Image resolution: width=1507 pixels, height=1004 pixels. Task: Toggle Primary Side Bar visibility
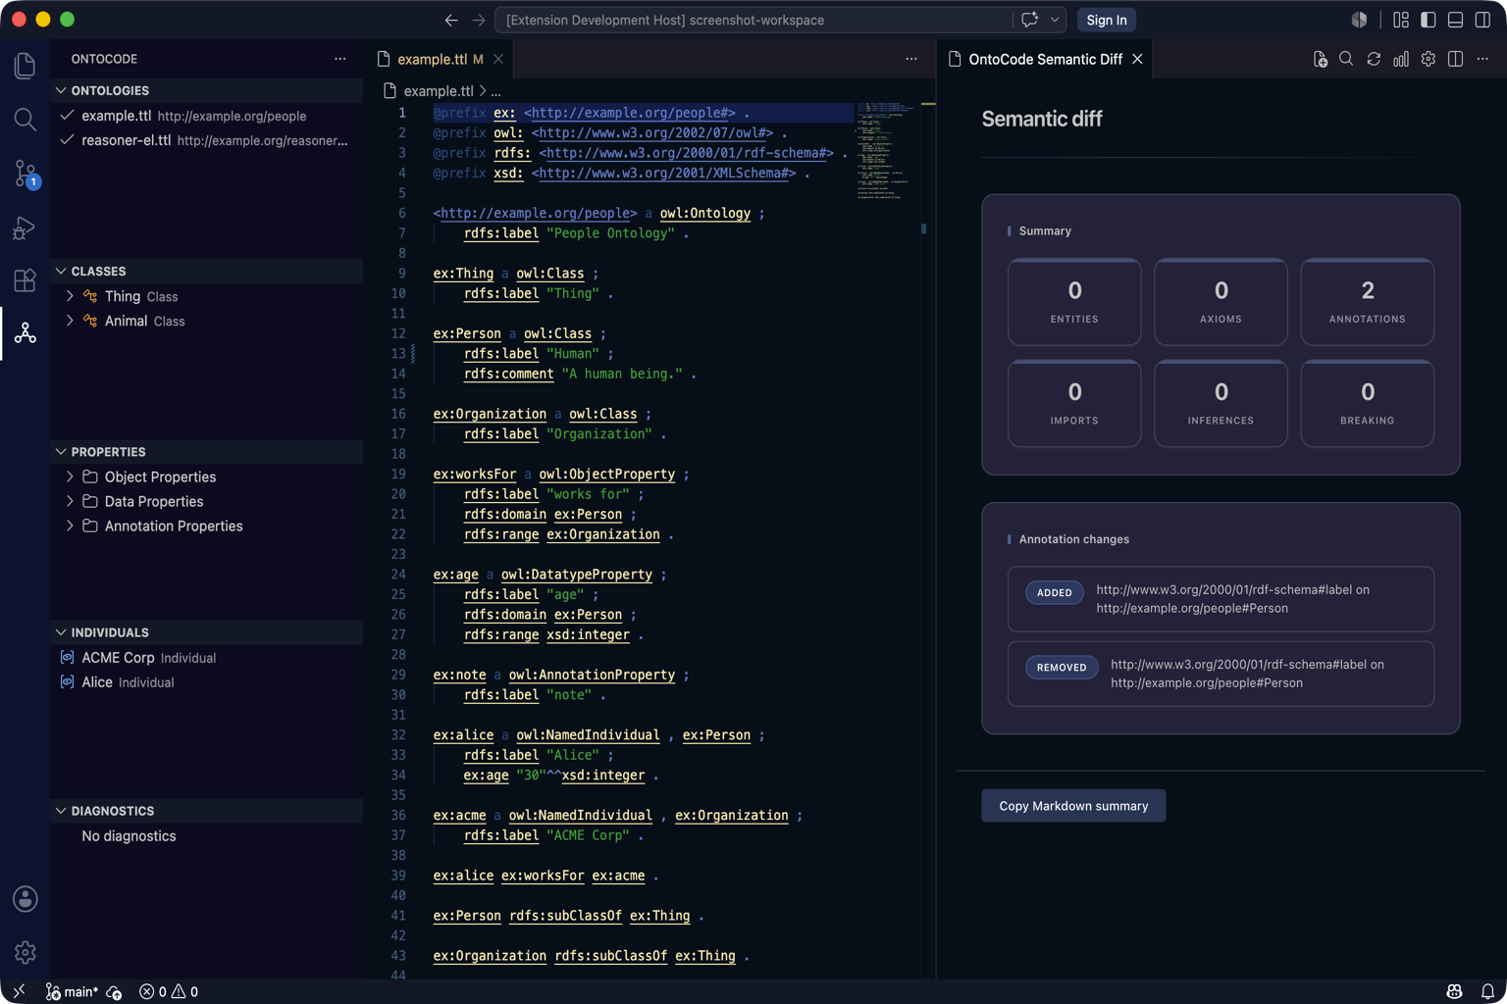[1429, 20]
